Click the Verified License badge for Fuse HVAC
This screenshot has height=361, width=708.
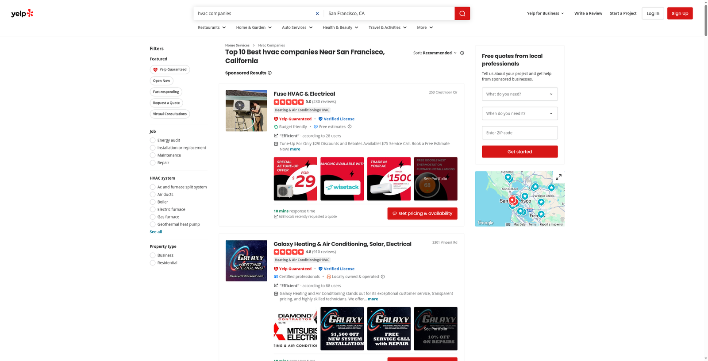tap(336, 119)
